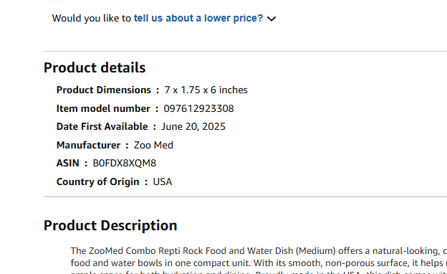Click the model number 097612923308

pyautogui.click(x=198, y=108)
